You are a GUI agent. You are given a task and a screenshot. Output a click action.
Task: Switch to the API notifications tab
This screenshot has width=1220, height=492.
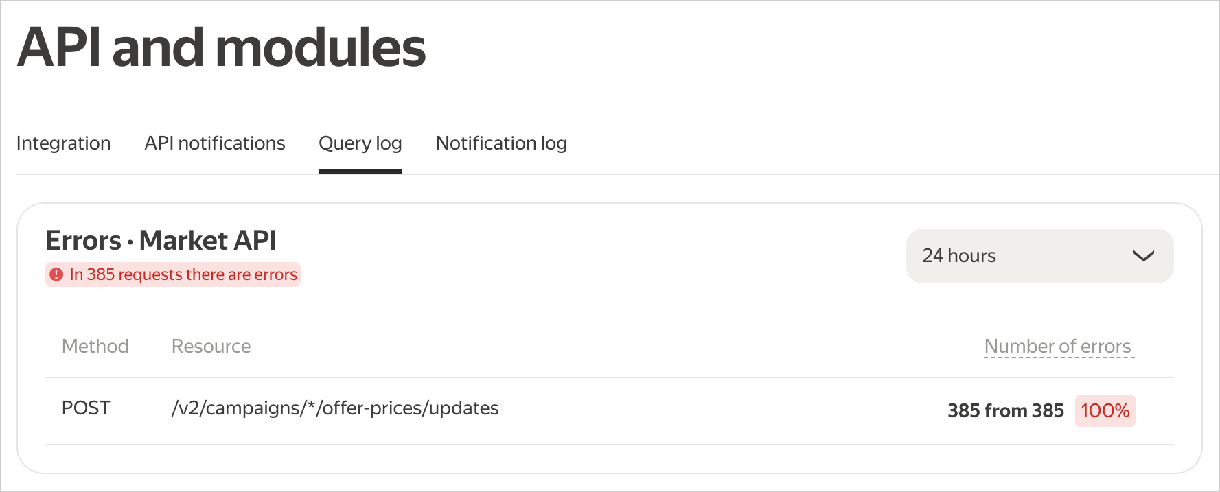[x=215, y=143]
